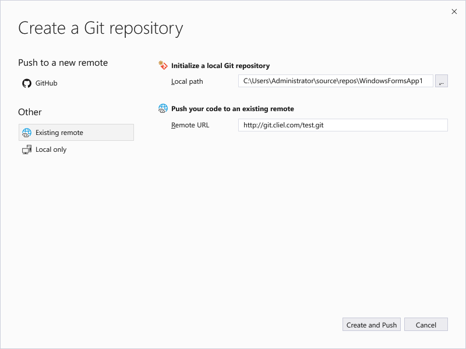Choose the Existing remote option label
Screen dimensions: 466x349
[59, 133]
